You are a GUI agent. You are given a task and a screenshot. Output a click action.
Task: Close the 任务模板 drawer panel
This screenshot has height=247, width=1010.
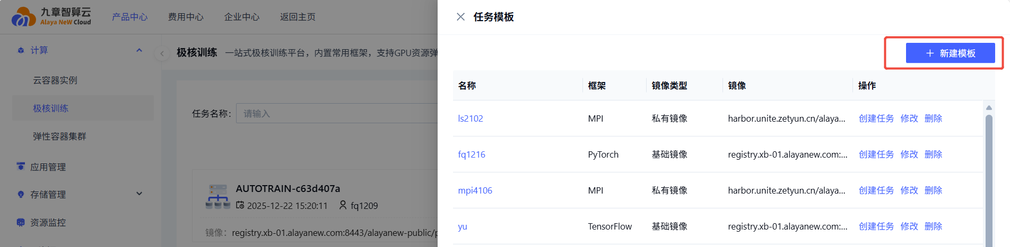pyautogui.click(x=460, y=17)
